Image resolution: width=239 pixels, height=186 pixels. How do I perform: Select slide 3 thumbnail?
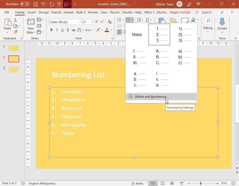coord(14,69)
